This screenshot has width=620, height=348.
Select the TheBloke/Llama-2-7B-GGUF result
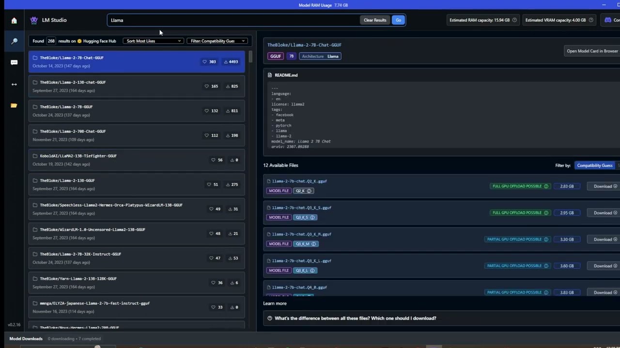pos(137,111)
